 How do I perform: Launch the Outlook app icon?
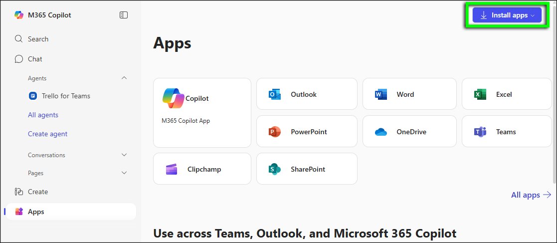pos(275,94)
